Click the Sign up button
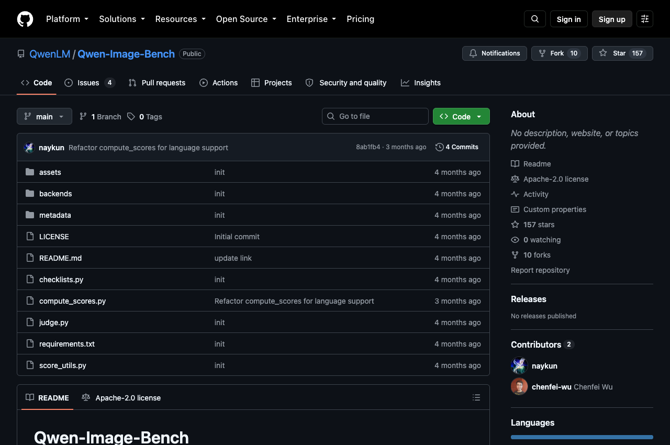 [612, 19]
